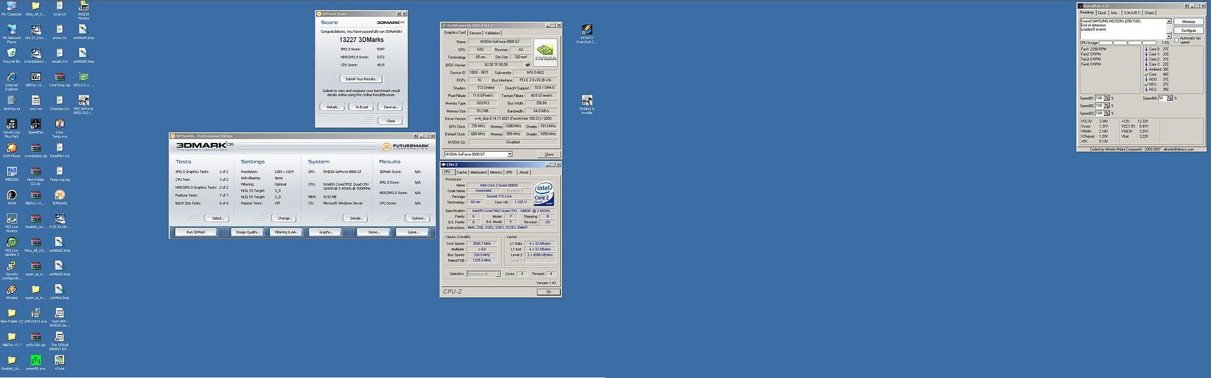
Task: Click Submit Your Results button
Action: 361,79
